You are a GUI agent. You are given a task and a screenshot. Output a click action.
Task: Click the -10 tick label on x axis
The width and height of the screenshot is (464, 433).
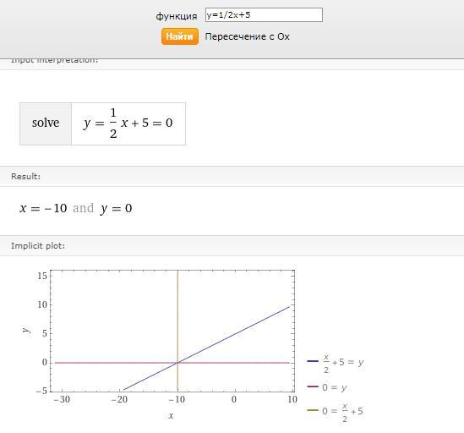pyautogui.click(x=177, y=399)
